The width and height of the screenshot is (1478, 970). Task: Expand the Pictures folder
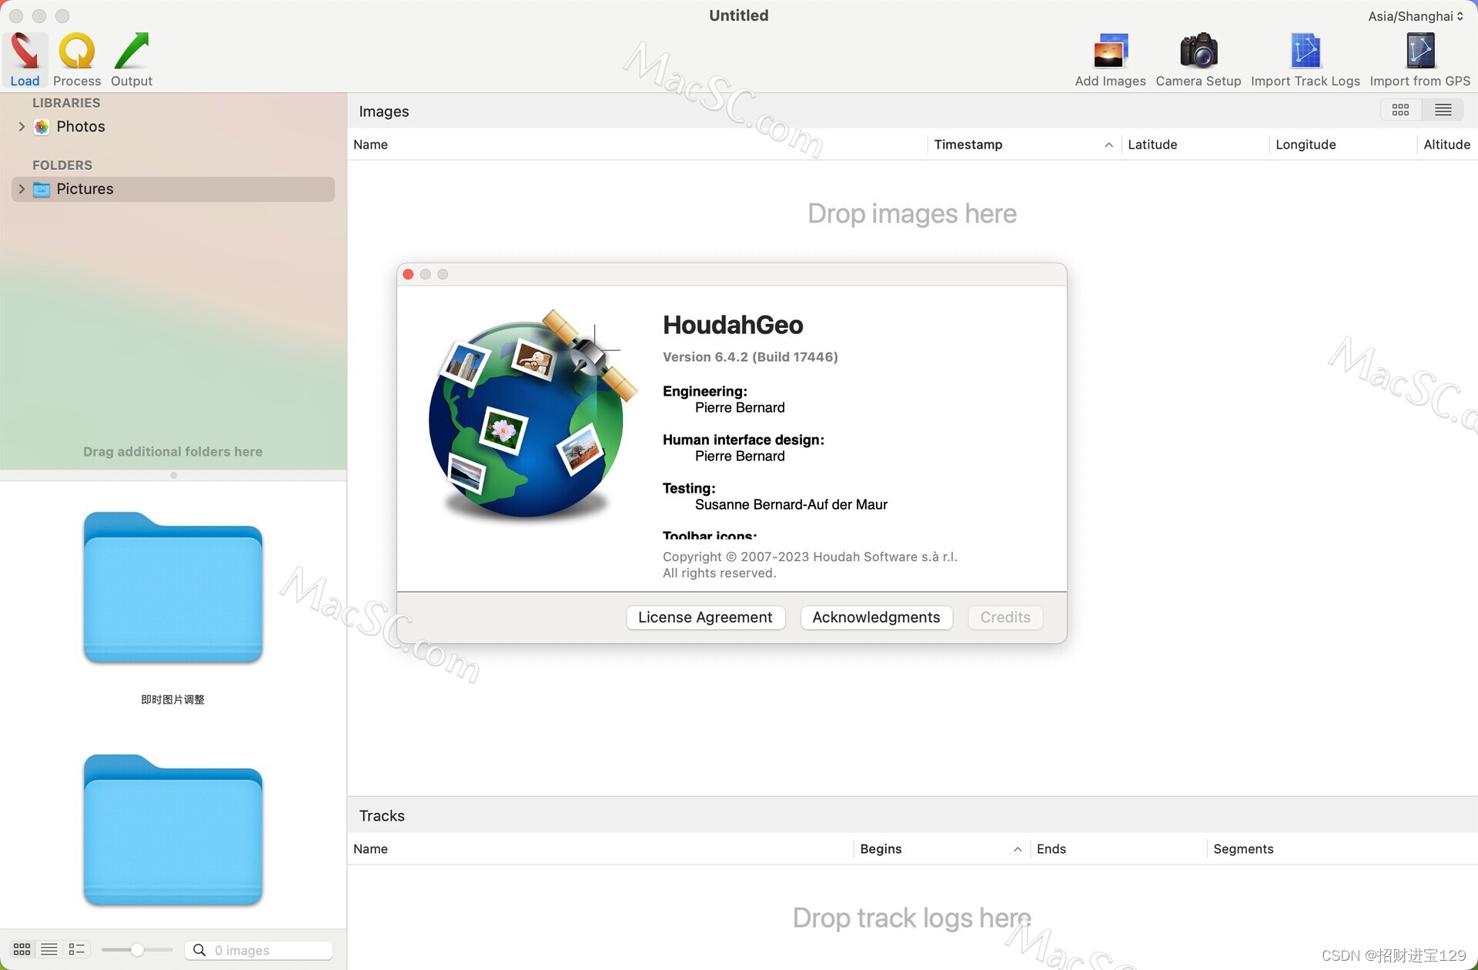coord(22,189)
